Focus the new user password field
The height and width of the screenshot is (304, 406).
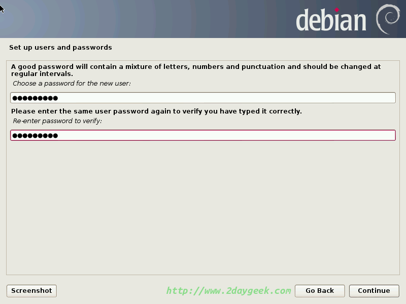(202, 98)
